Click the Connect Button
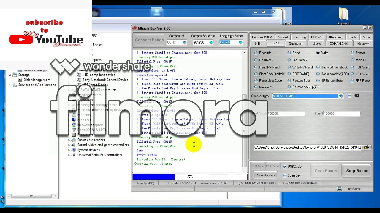380x213 pixels. pos(149,40)
